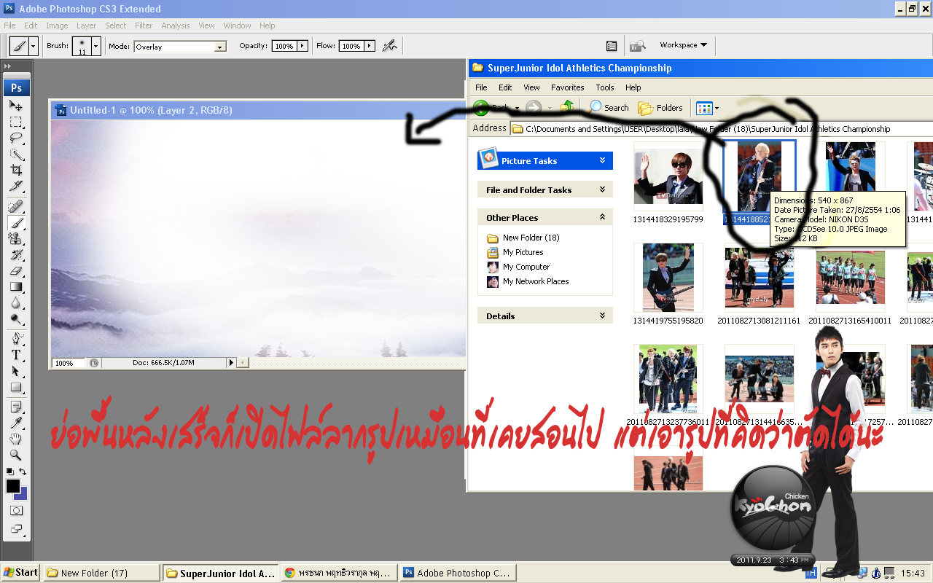Click the Search button in Explorer
933x583 pixels.
[x=609, y=108]
